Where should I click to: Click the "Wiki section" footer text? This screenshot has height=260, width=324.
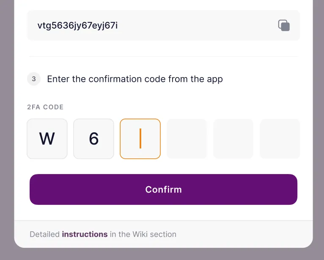click(154, 234)
